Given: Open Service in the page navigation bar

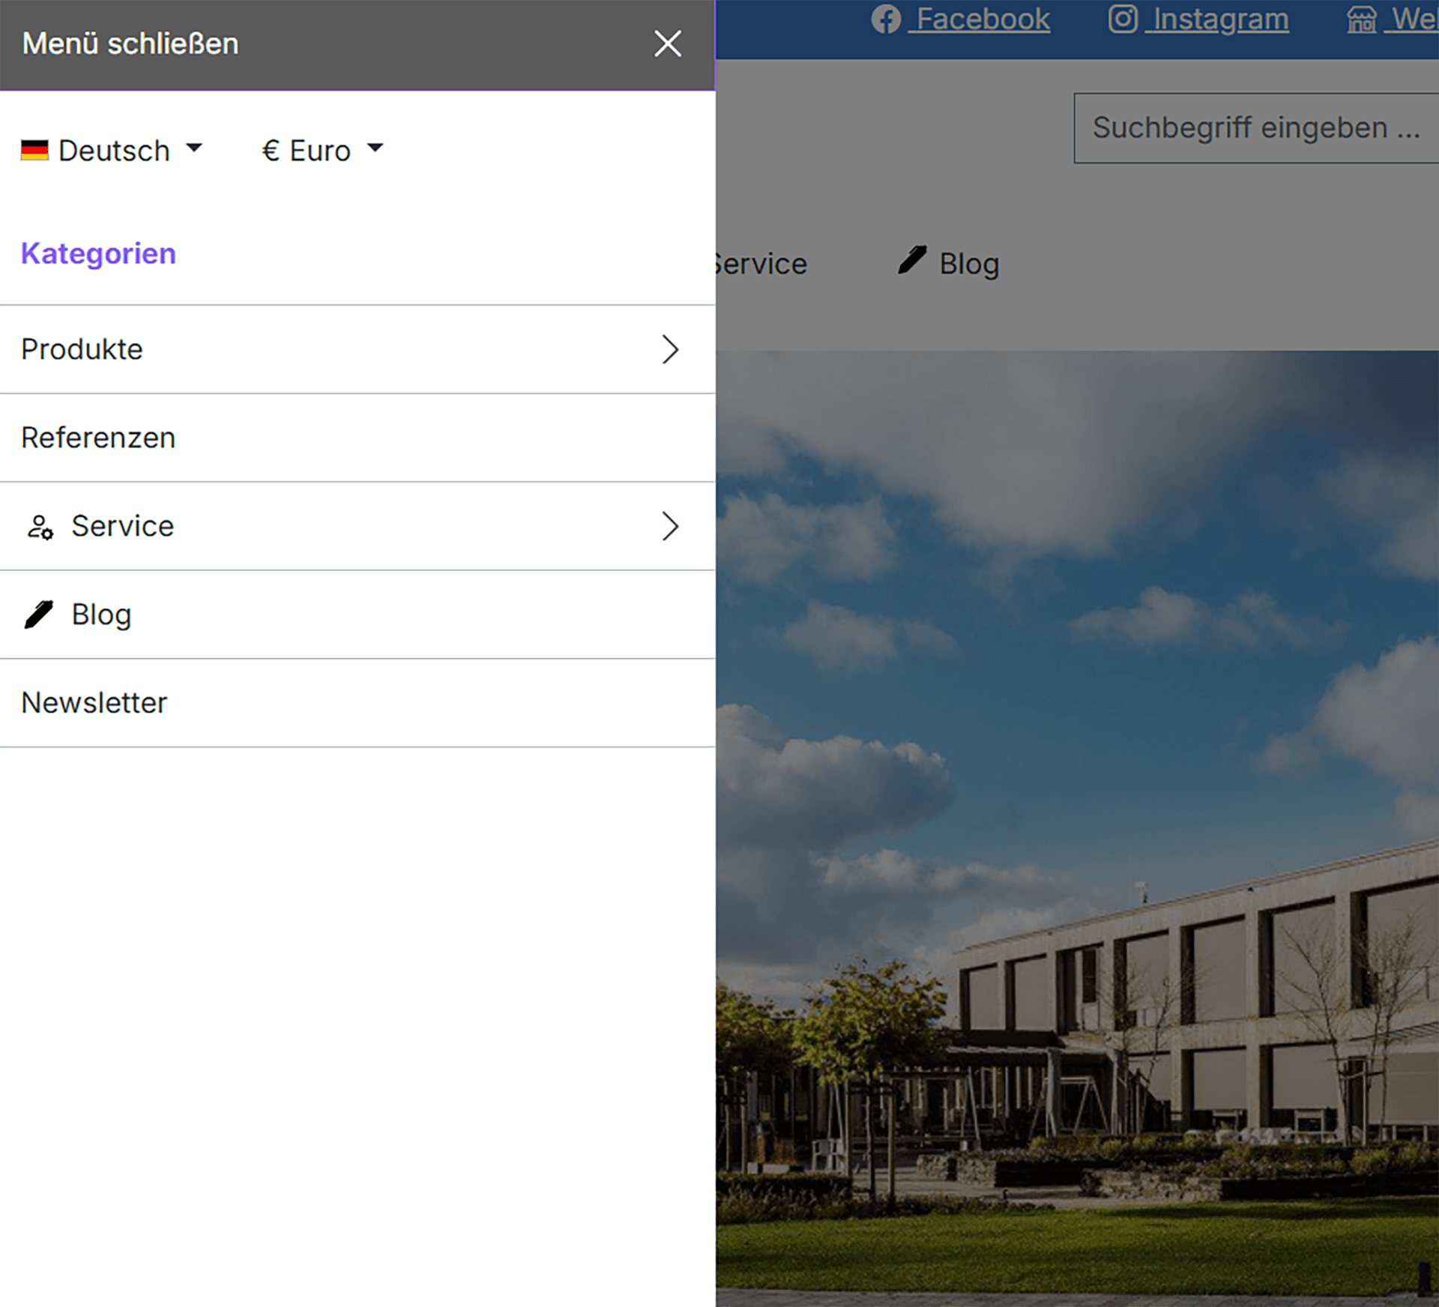Looking at the screenshot, I should tap(761, 264).
